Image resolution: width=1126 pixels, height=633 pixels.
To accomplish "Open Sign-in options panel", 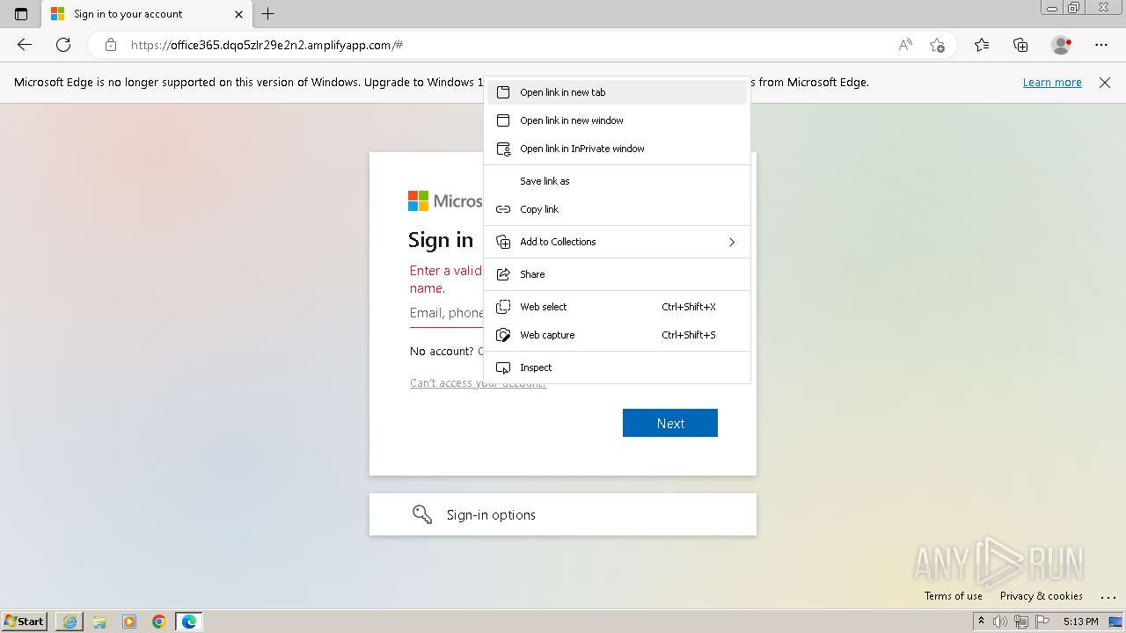I will click(563, 514).
